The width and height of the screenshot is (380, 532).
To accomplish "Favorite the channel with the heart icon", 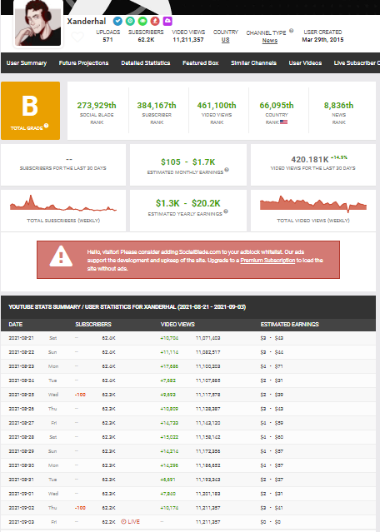I will pyautogui.click(x=77, y=37).
